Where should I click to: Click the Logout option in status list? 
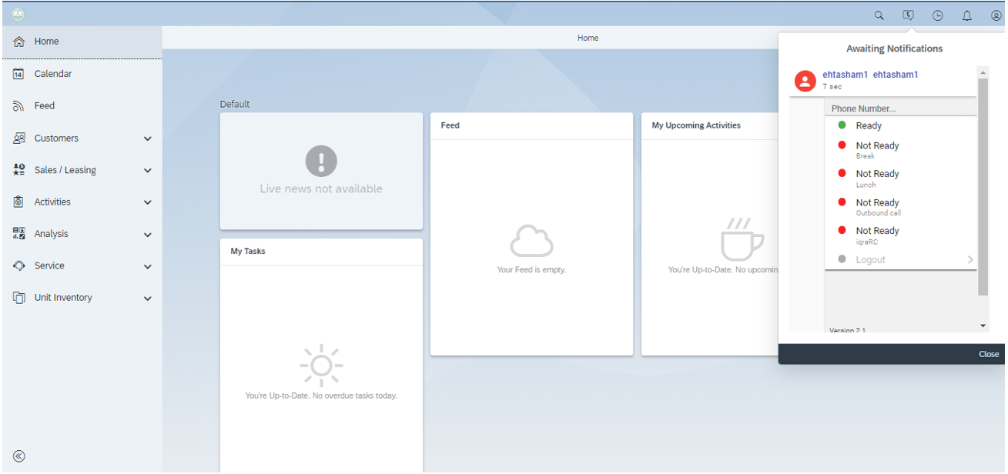[x=870, y=260]
